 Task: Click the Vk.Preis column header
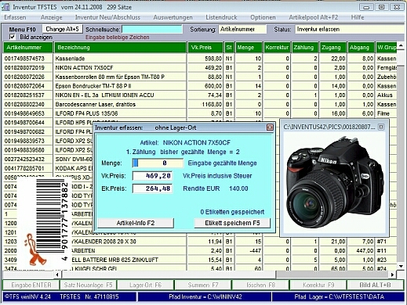[205, 48]
